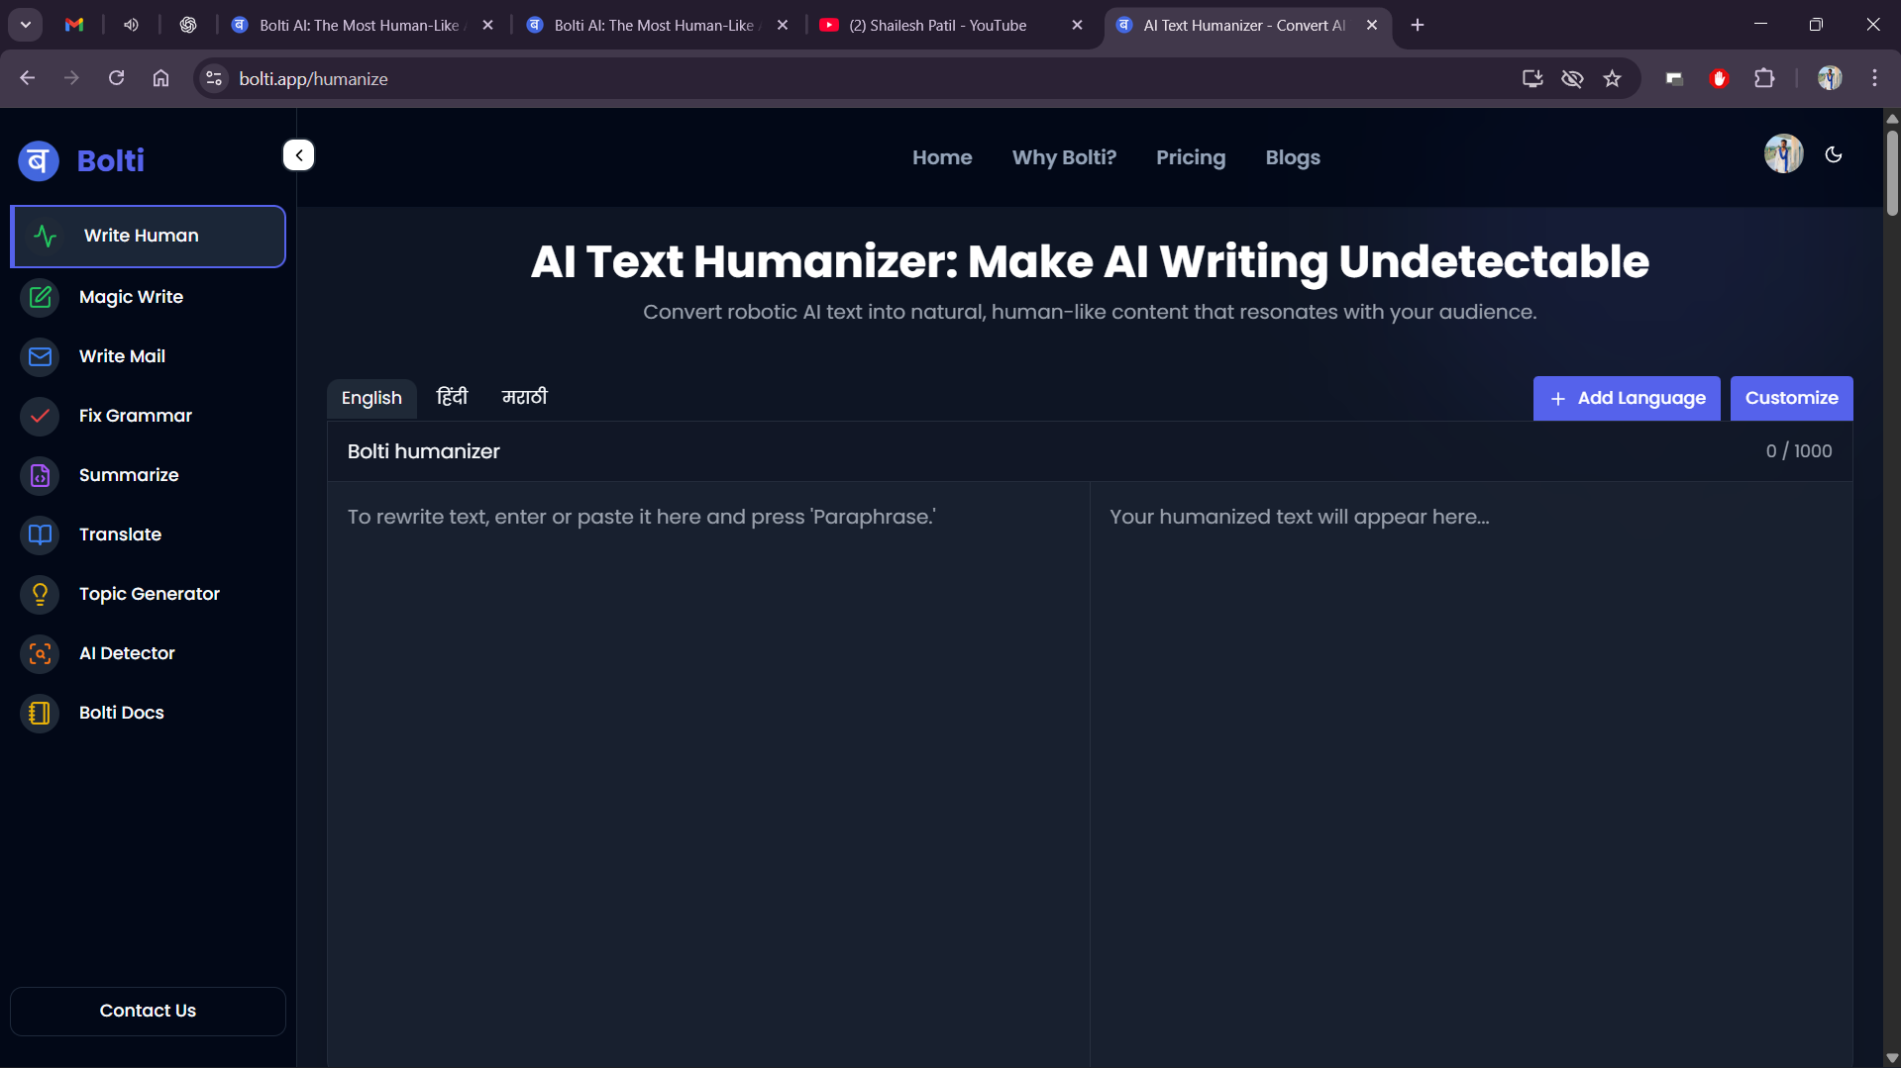The width and height of the screenshot is (1901, 1068).
Task: Open the Write Mail tool
Action: coord(122,356)
